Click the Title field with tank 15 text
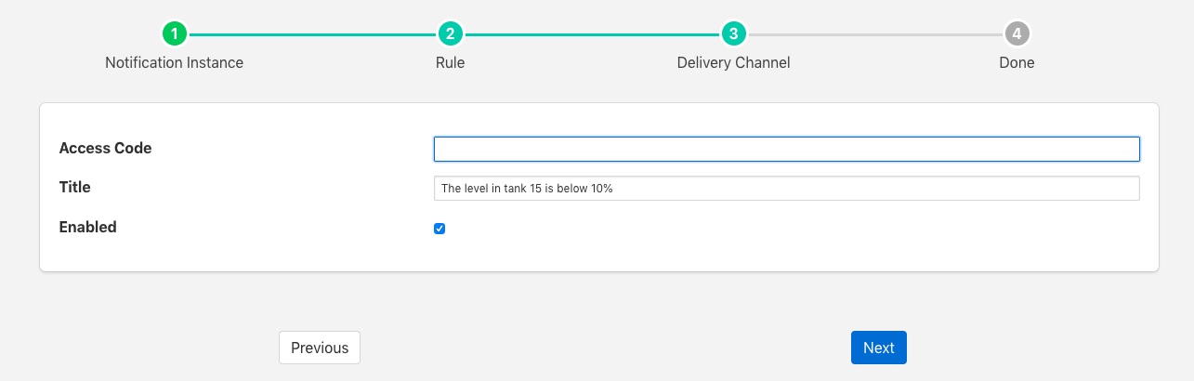 (786, 189)
